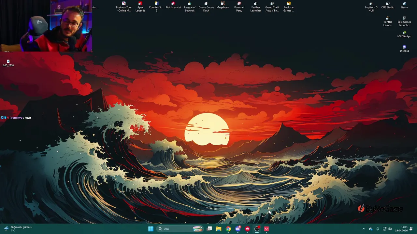Show hidden system tray icons
The width and height of the screenshot is (417, 234).
coord(364,229)
